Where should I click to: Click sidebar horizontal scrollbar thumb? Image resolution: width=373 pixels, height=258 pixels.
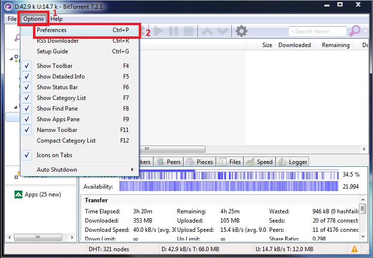pos(38,237)
